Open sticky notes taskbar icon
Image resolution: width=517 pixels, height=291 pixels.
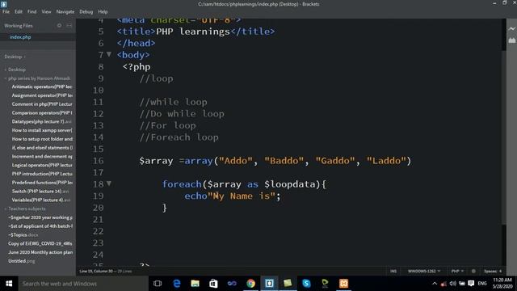tap(288, 284)
